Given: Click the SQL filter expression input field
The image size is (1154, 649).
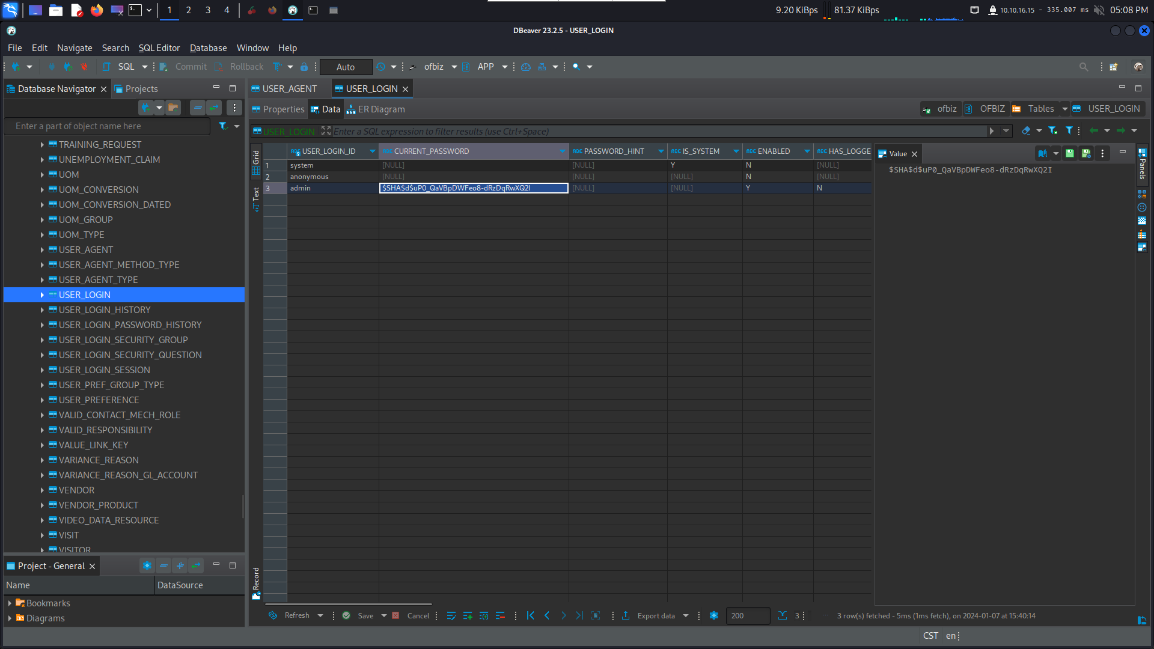Looking at the screenshot, I should click(x=658, y=132).
